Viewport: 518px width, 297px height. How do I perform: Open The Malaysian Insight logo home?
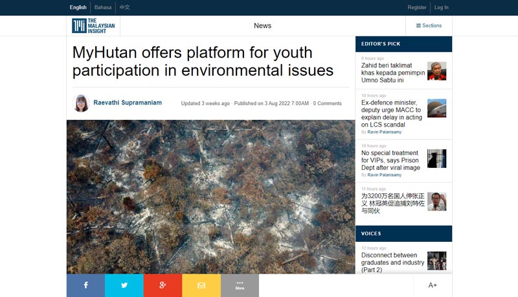[x=93, y=26]
